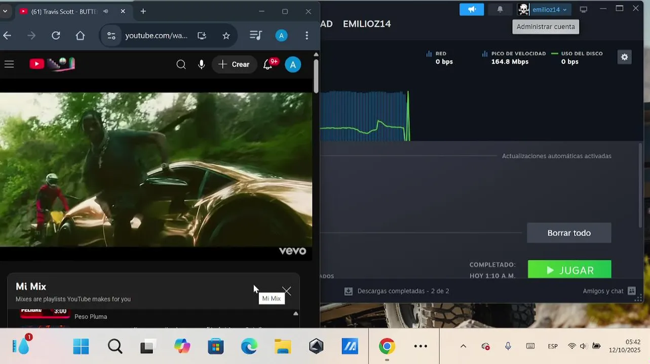The image size is (650, 364).
Task: Open Steam announcements megaphone button
Action: tap(472, 9)
